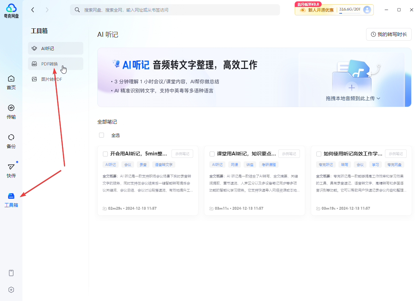
Task: Click the 语音转文字 tag
Action: [x=164, y=164]
